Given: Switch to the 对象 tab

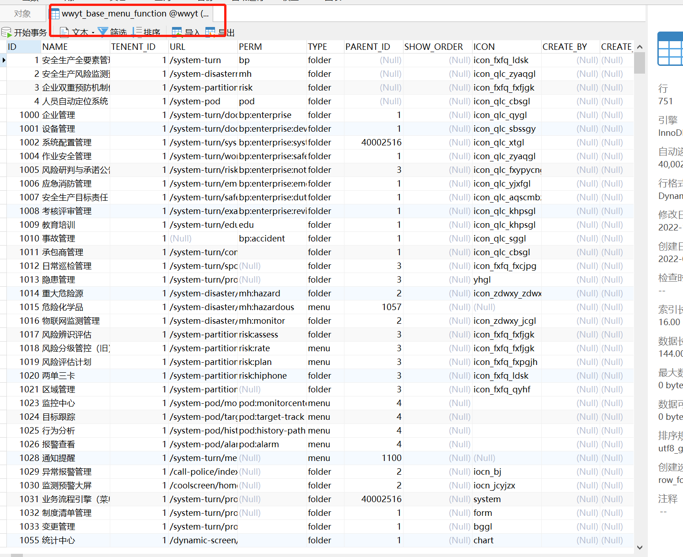Looking at the screenshot, I should coord(22,14).
